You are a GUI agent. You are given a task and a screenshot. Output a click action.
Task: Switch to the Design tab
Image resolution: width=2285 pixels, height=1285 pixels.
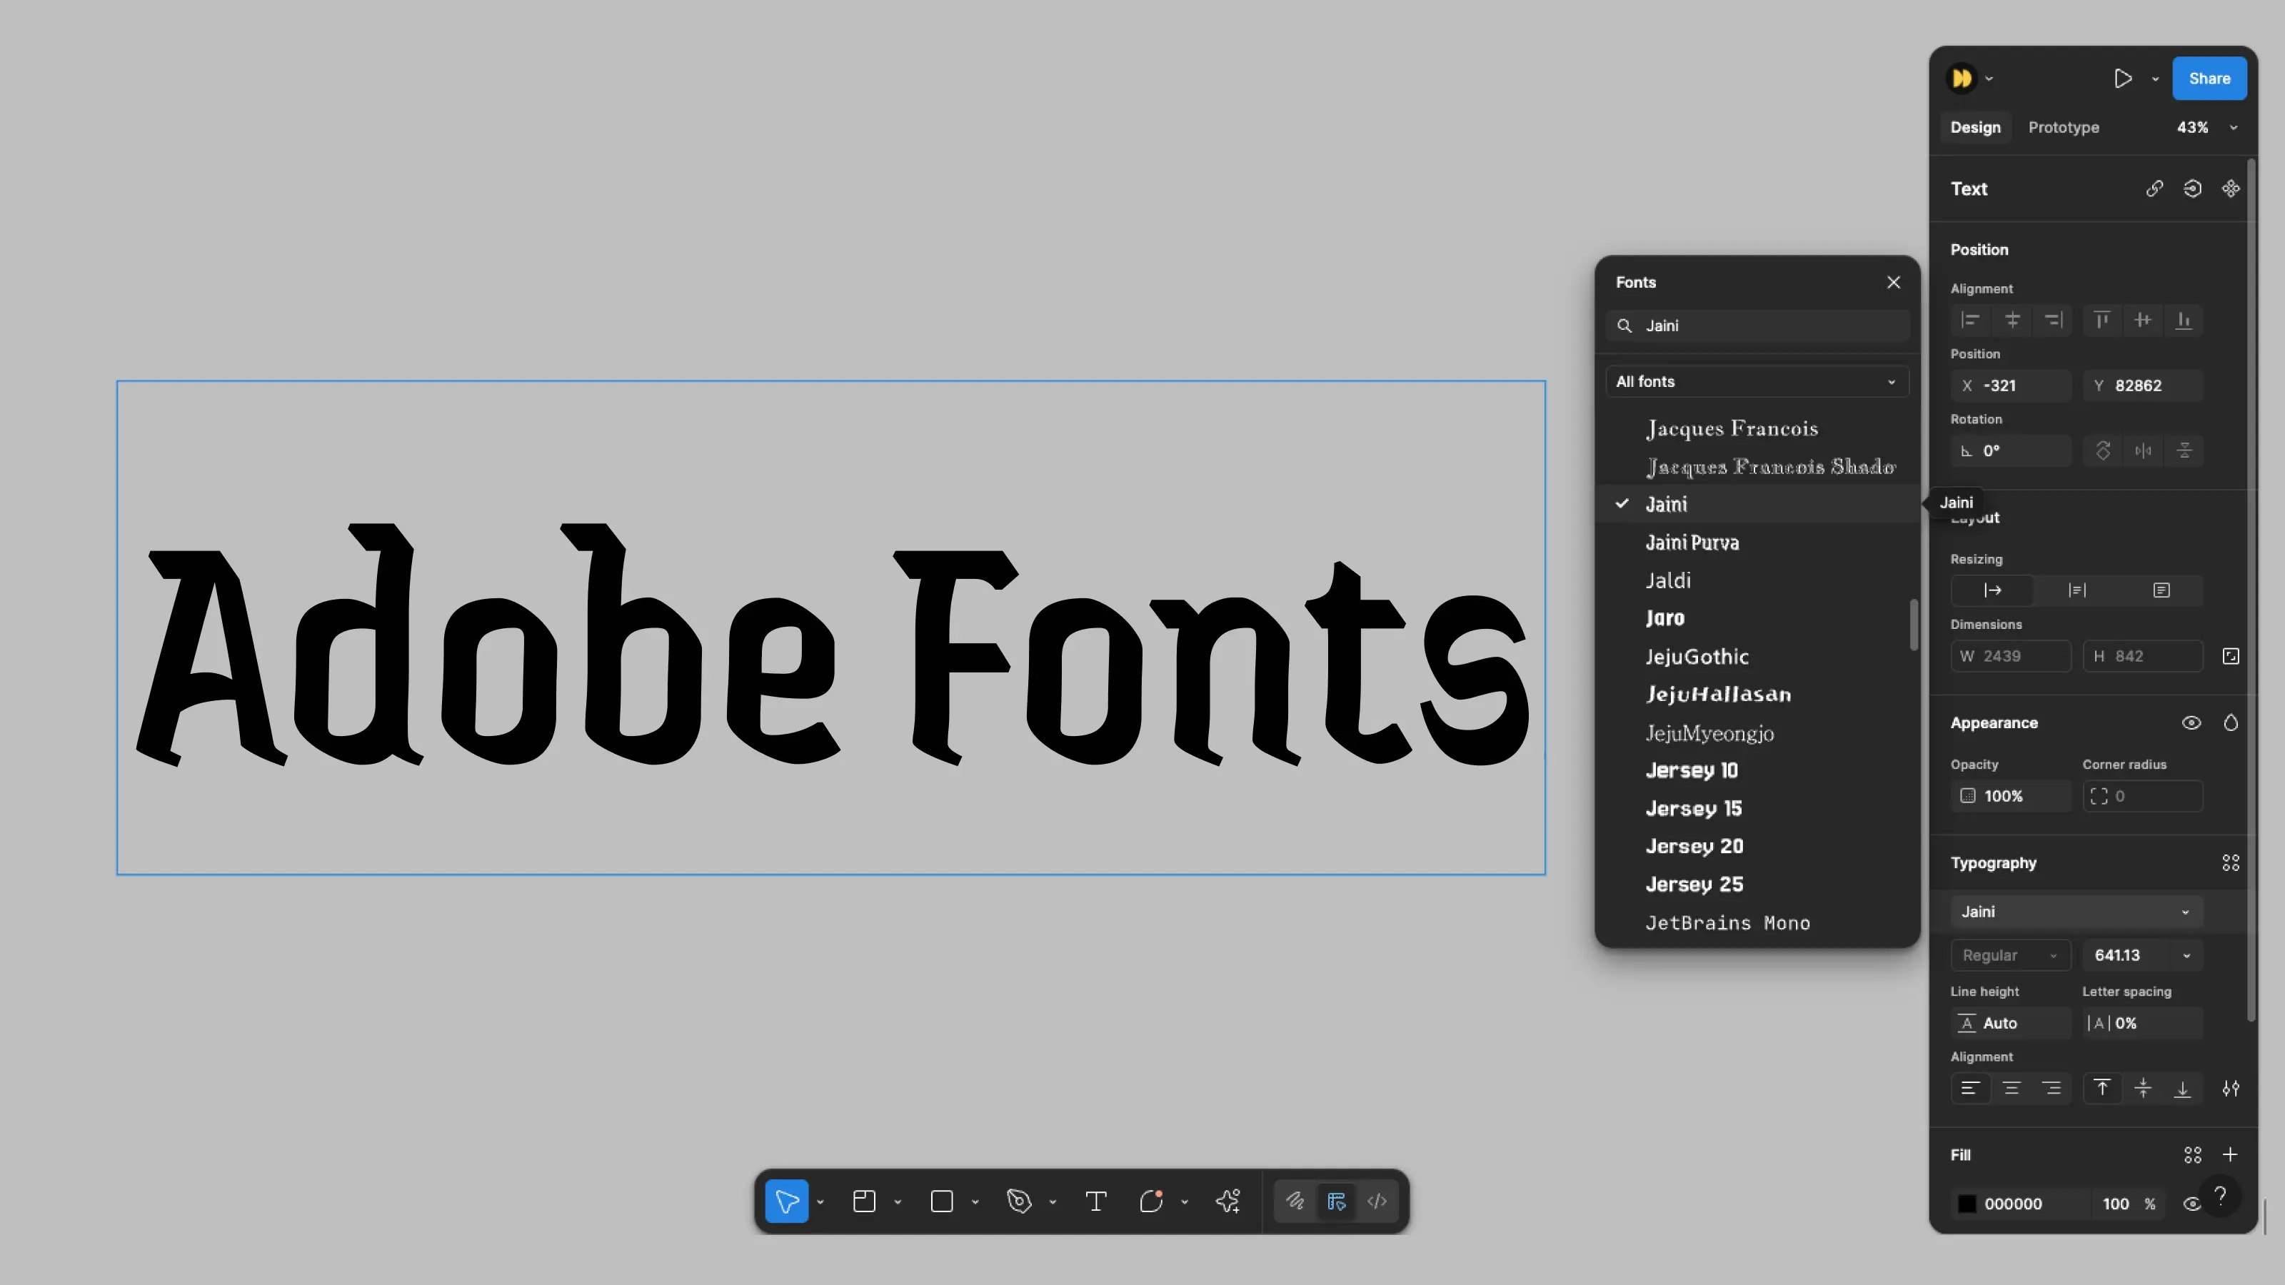(x=1975, y=128)
